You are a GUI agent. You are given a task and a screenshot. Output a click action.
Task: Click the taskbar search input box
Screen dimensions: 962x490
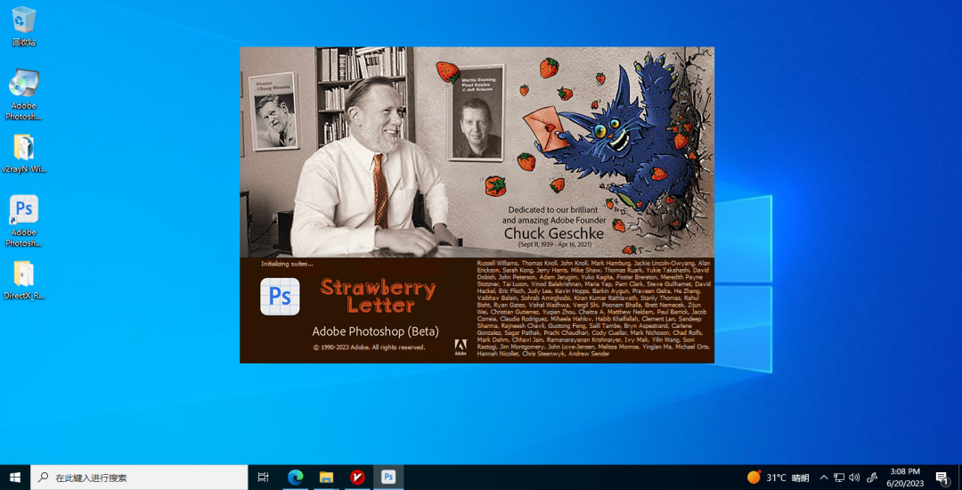pyautogui.click(x=143, y=478)
